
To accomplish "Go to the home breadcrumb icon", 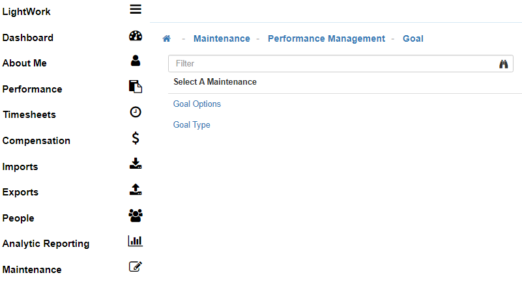I will click(167, 38).
